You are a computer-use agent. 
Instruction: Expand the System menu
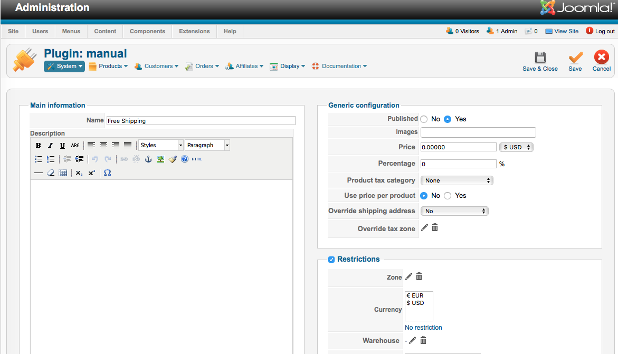[x=64, y=66]
